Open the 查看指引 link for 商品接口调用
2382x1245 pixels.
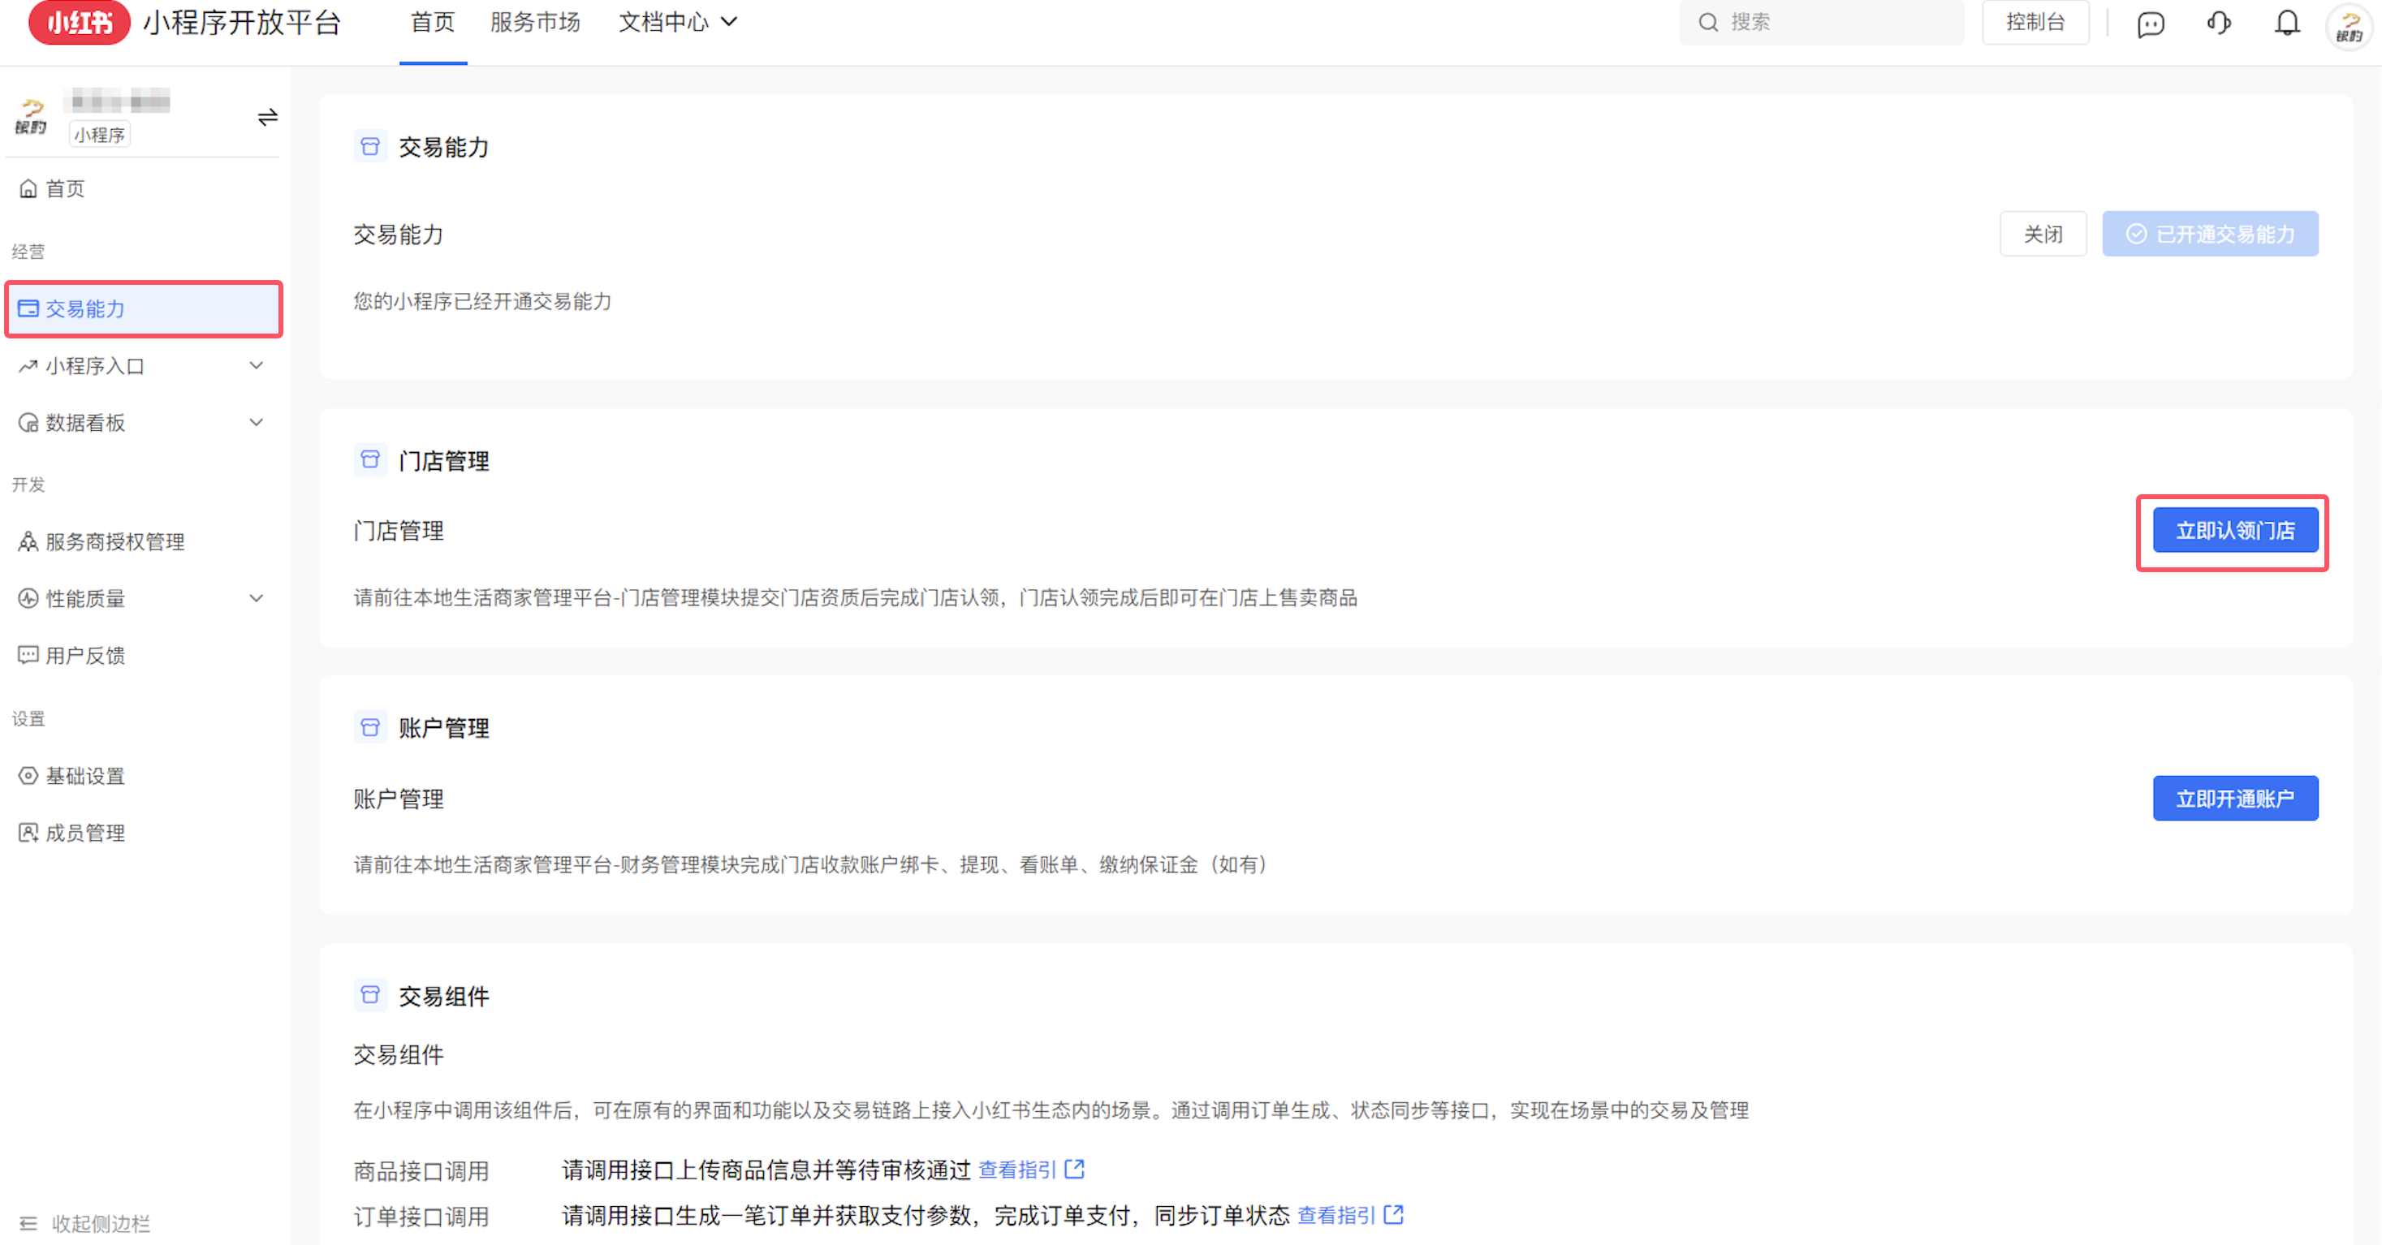coord(1019,1170)
